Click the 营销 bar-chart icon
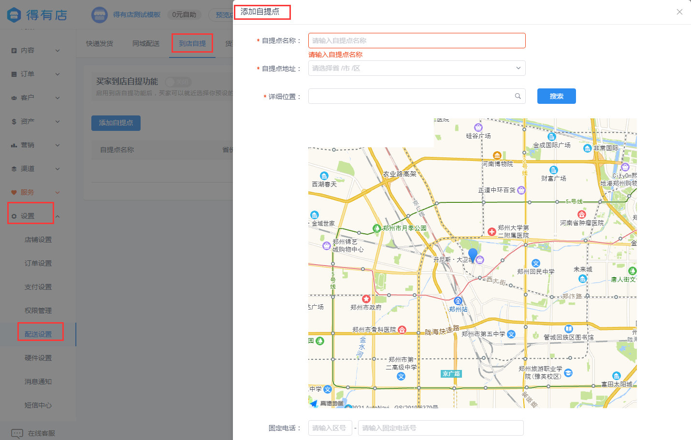 pyautogui.click(x=14, y=145)
